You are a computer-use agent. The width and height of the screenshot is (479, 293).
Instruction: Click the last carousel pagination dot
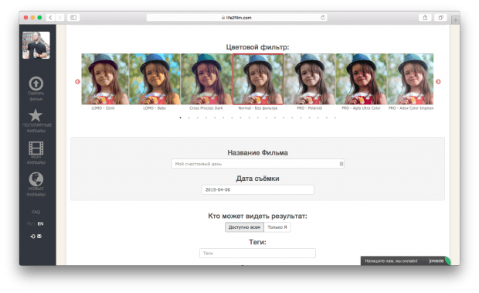[335, 118]
